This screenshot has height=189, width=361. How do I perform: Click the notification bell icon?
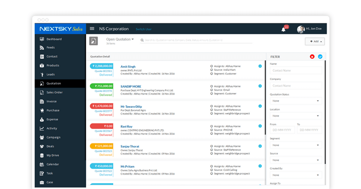point(283,29)
